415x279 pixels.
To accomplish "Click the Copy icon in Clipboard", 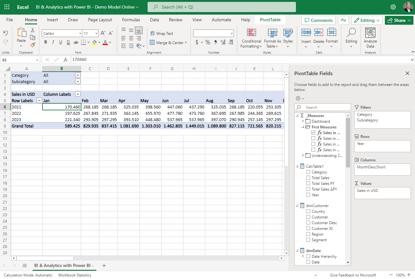I will [33, 37].
